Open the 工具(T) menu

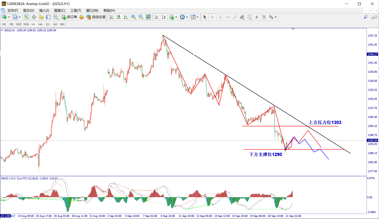click(x=75, y=10)
